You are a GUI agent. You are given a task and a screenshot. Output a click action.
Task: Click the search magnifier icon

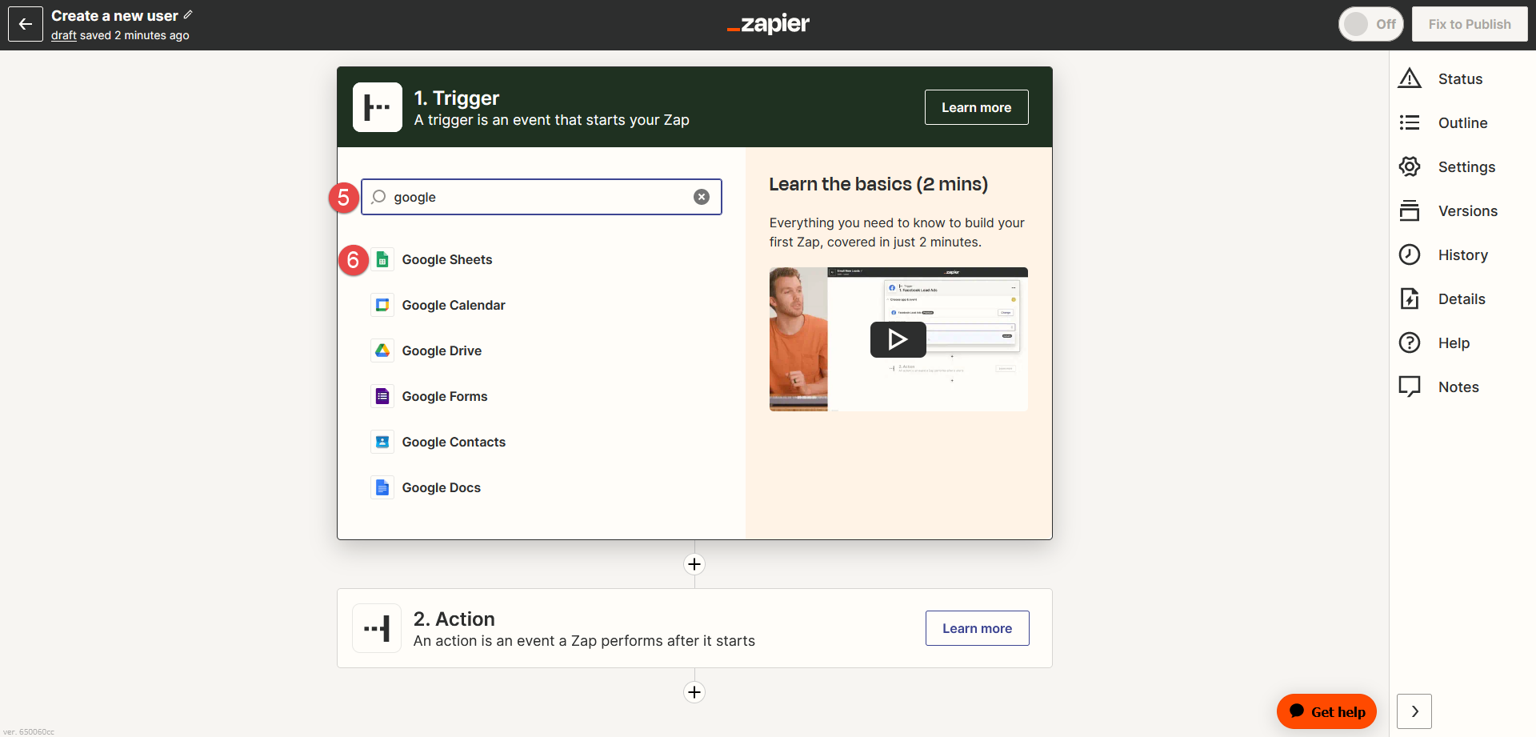coord(378,197)
